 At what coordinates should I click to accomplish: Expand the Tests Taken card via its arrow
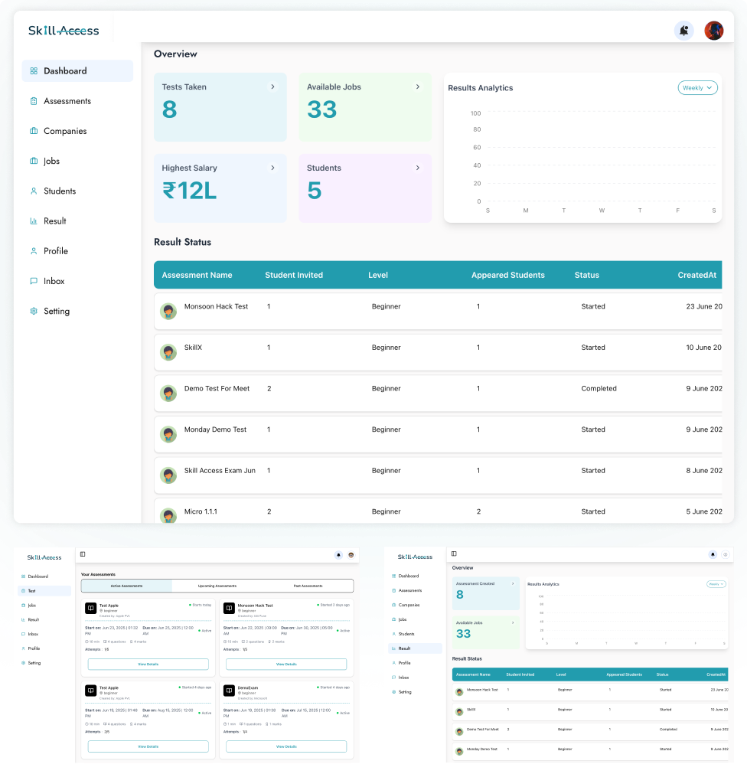pyautogui.click(x=273, y=87)
